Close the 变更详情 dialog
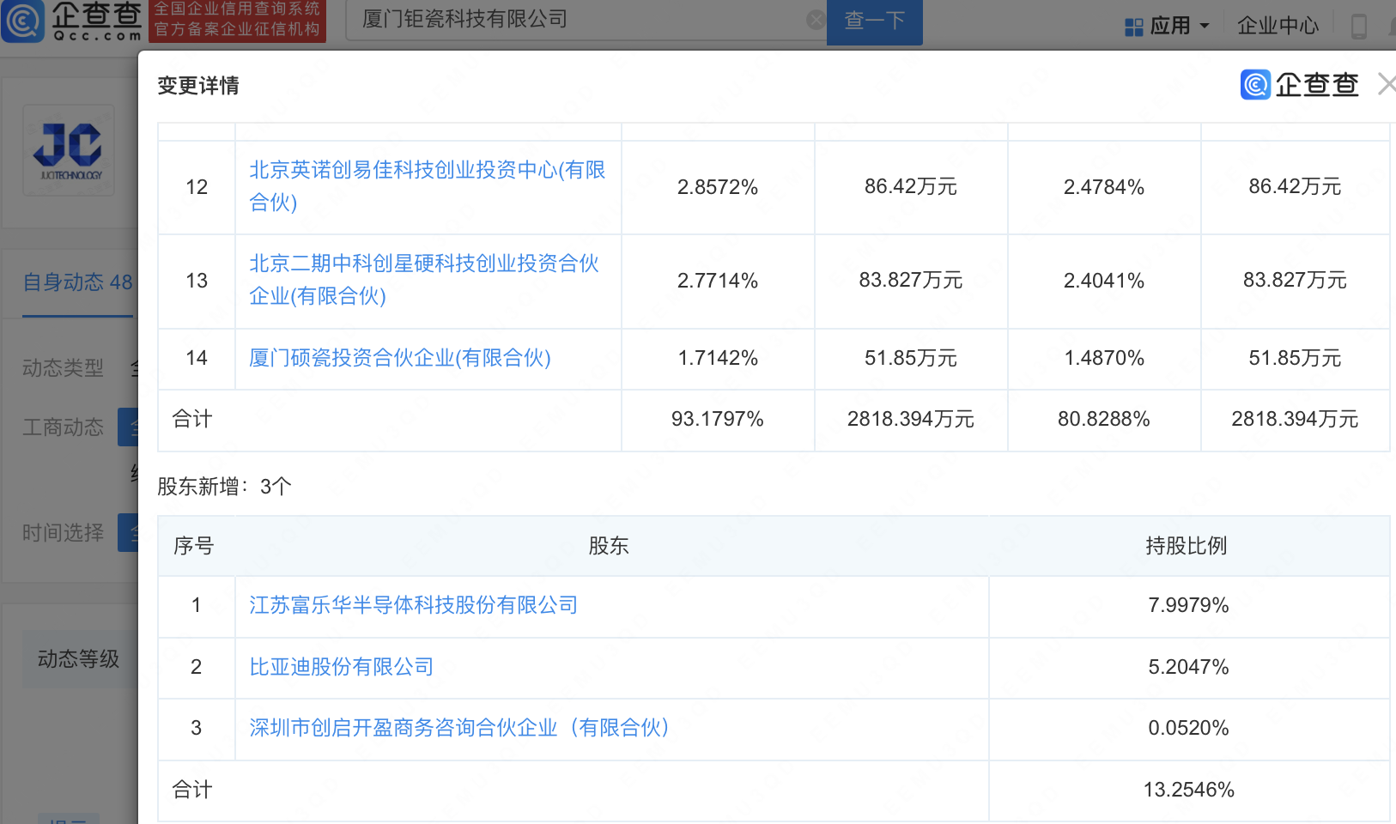This screenshot has height=824, width=1396. coord(1387,84)
